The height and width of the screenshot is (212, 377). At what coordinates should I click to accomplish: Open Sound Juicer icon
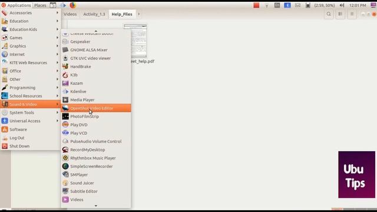pyautogui.click(x=65, y=183)
